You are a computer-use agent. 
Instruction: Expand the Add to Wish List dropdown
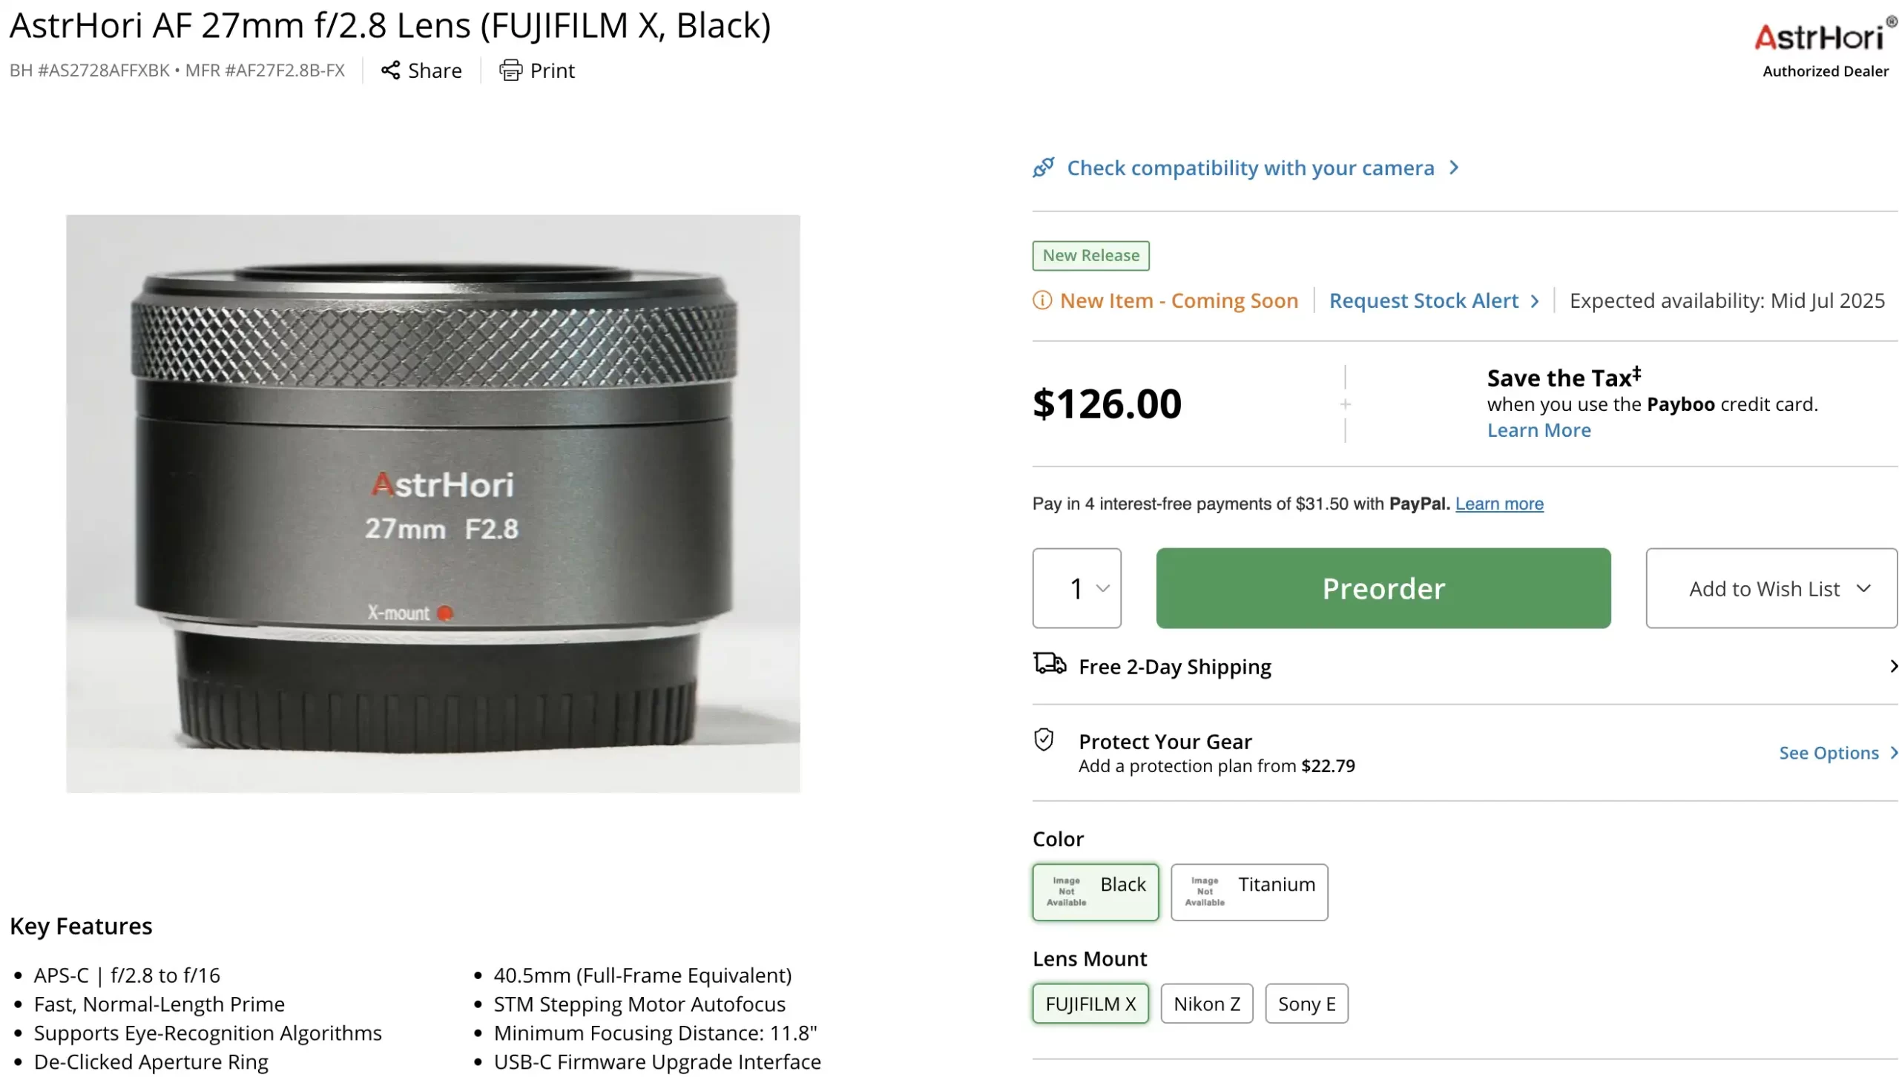1771,588
